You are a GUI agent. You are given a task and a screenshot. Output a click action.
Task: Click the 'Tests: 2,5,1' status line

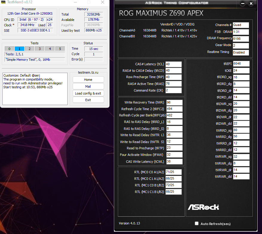pos(35,54)
